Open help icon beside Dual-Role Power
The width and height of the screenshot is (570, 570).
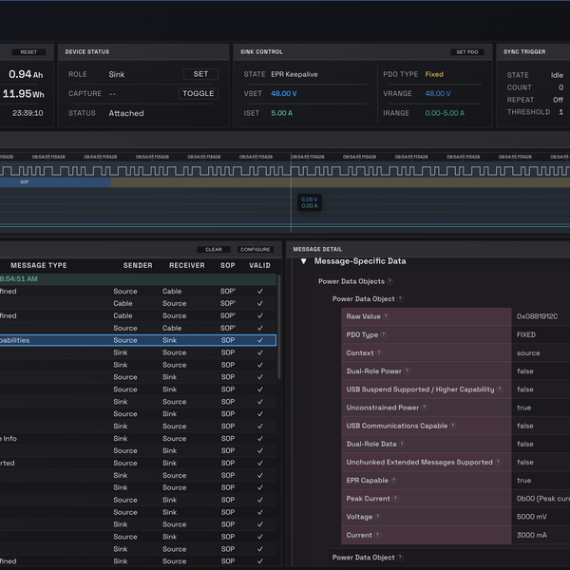tap(407, 370)
